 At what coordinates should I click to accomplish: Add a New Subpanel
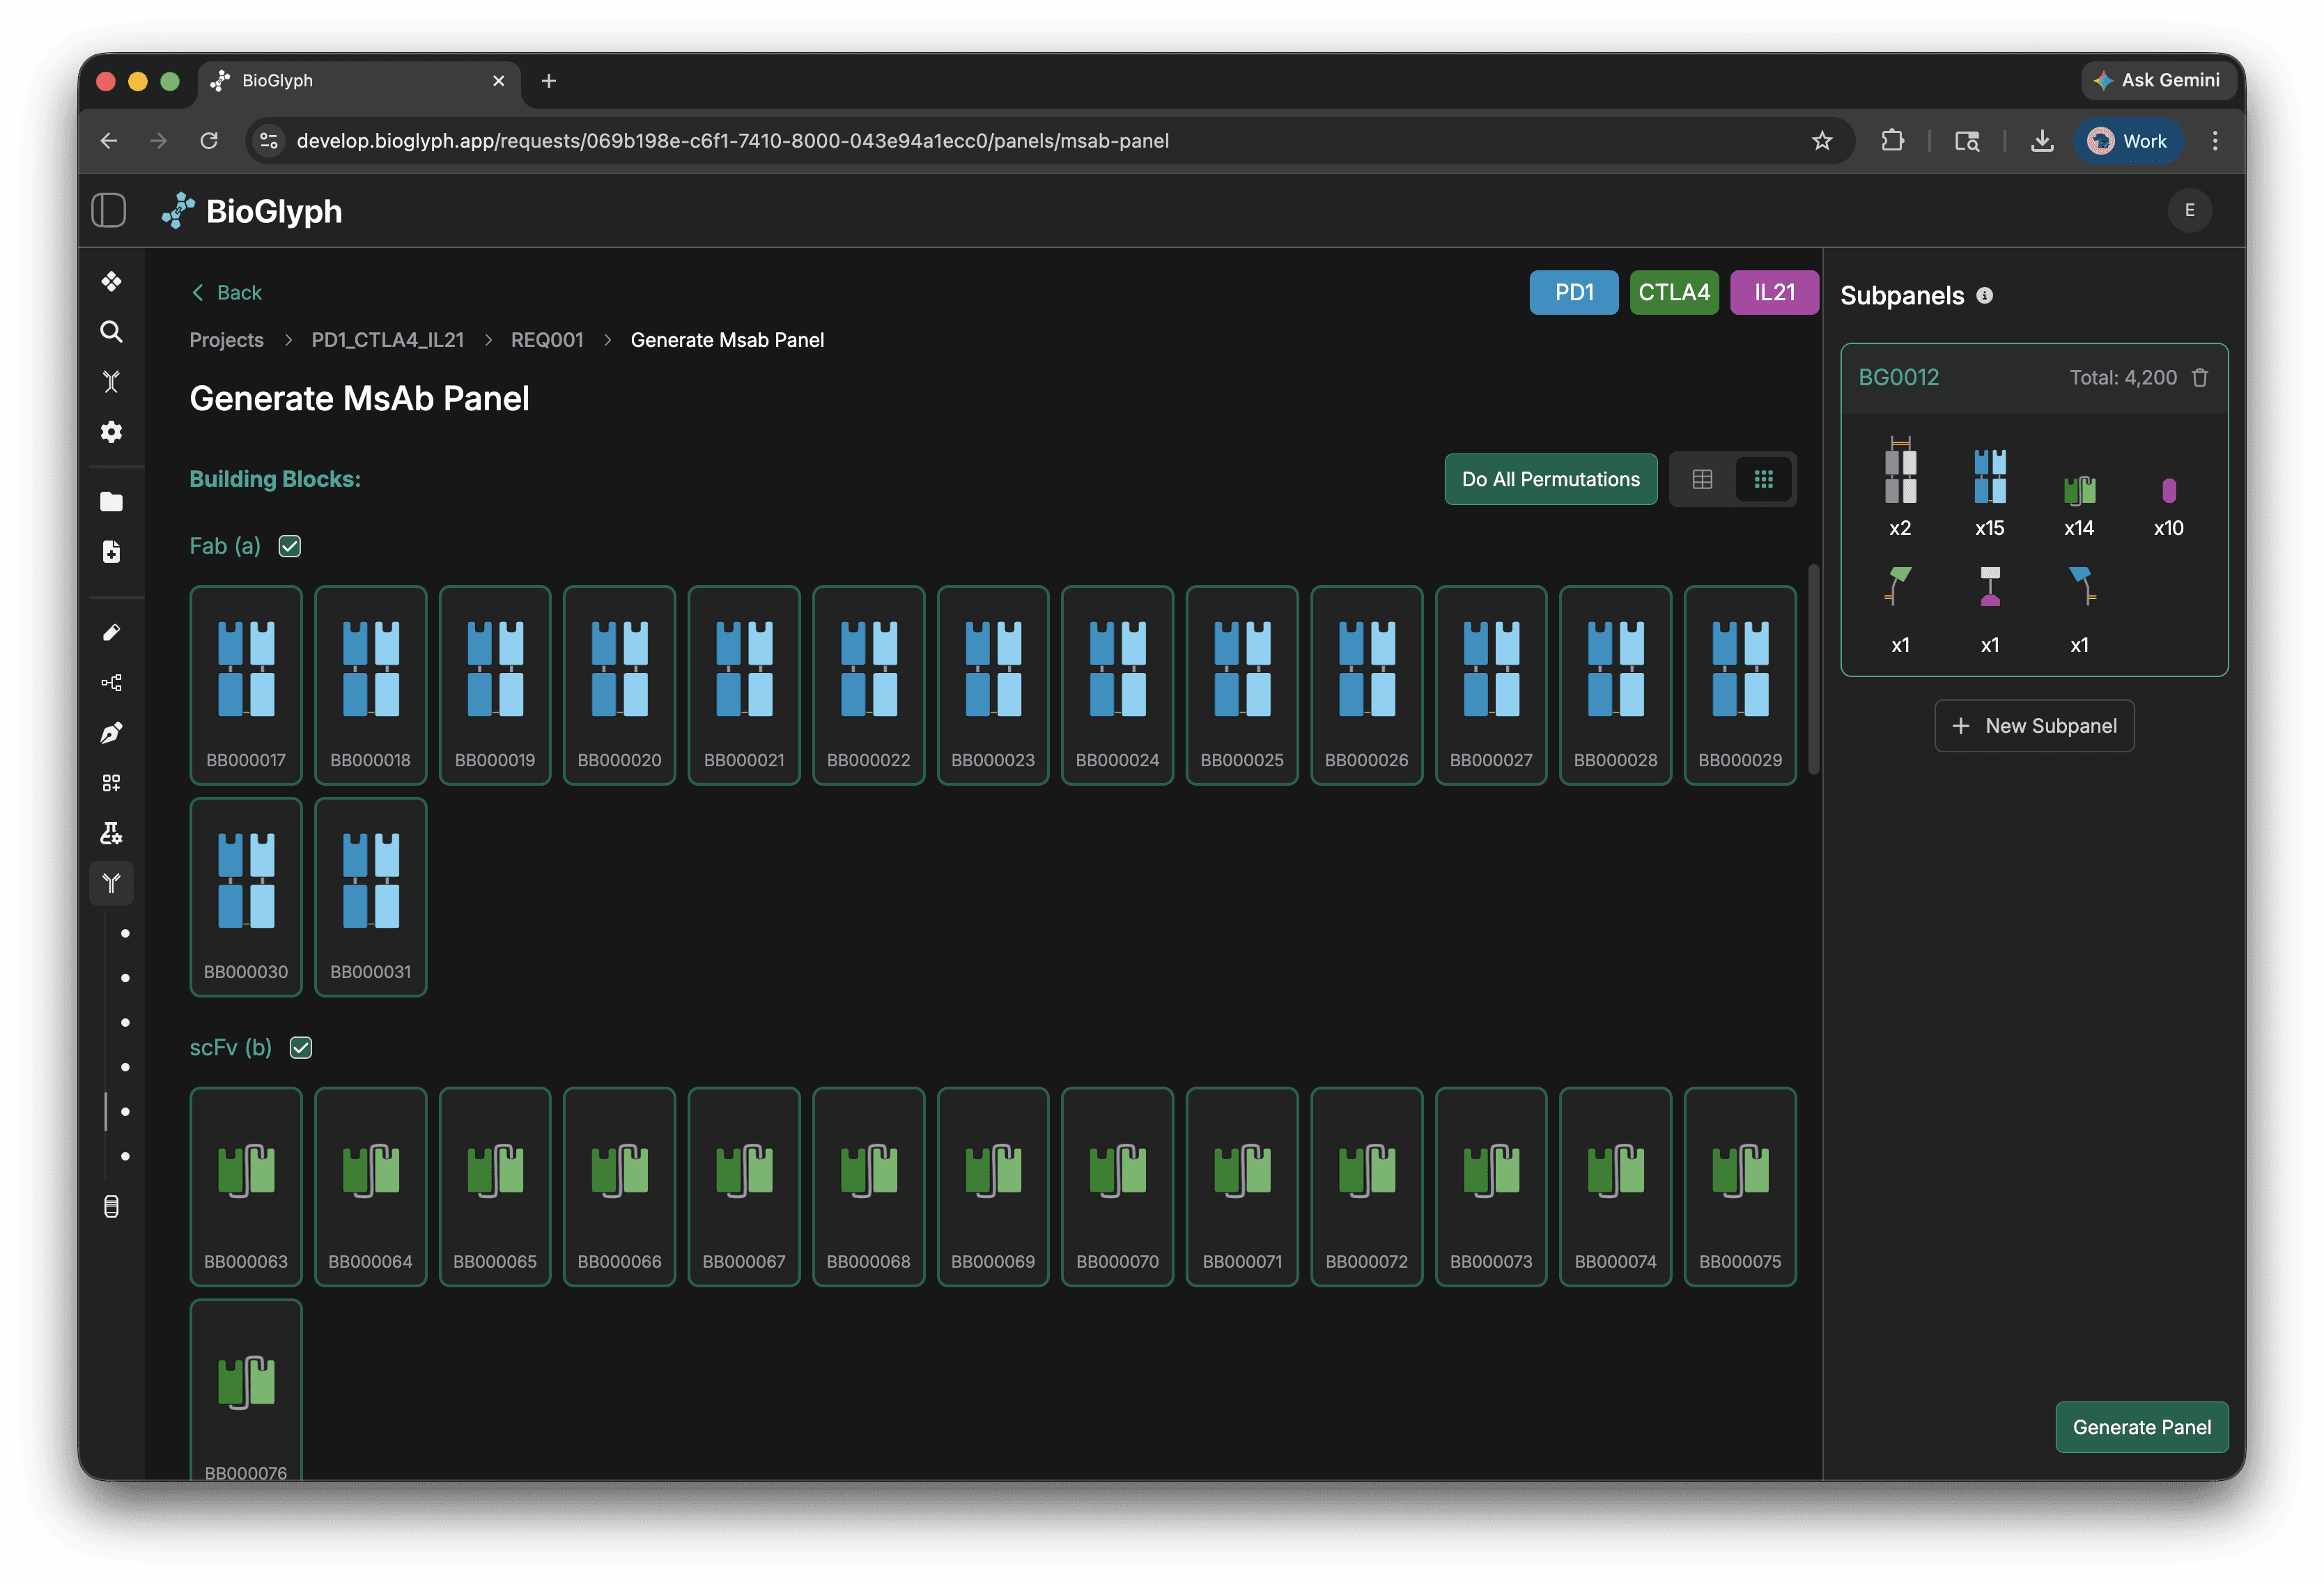coord(2034,726)
